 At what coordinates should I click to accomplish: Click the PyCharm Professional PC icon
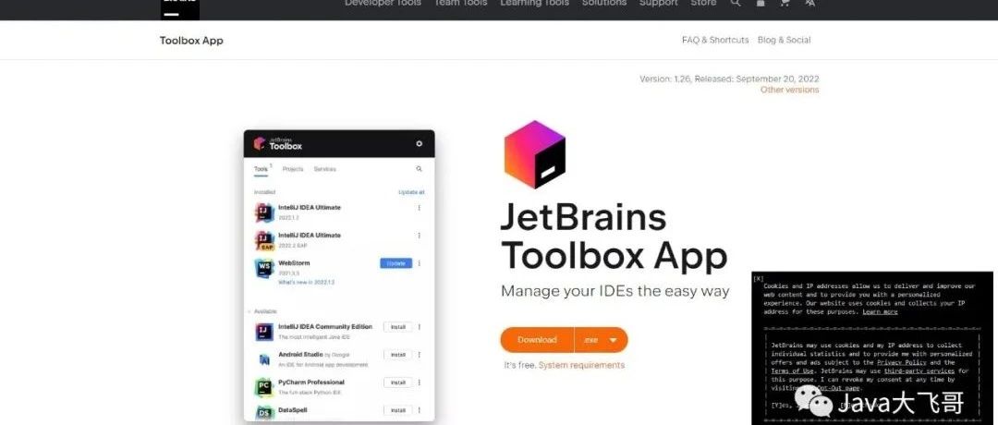coord(264,387)
